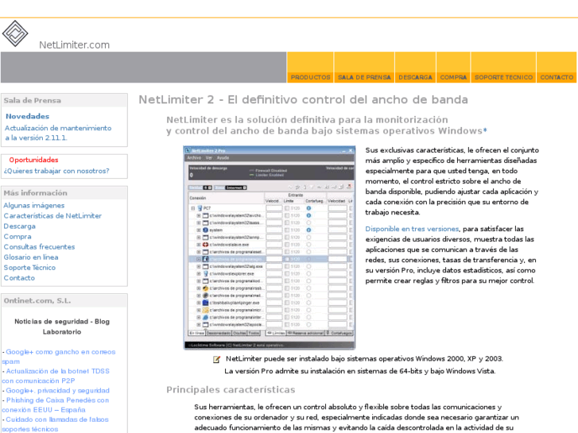Click the NetLimiter.com site title
This screenshot has width=578, height=433.
[x=75, y=45]
